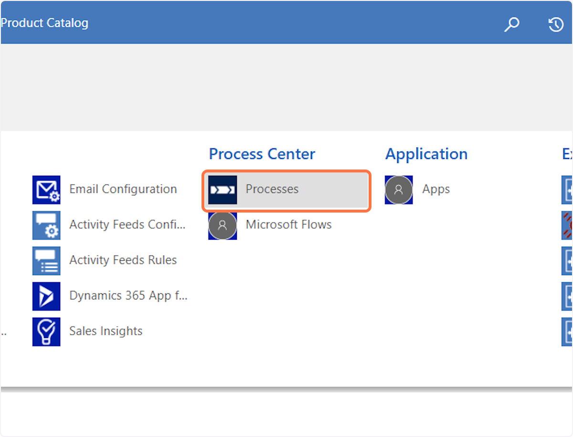
Task: Select the Activity Feeds Rules text
Action: [123, 260]
